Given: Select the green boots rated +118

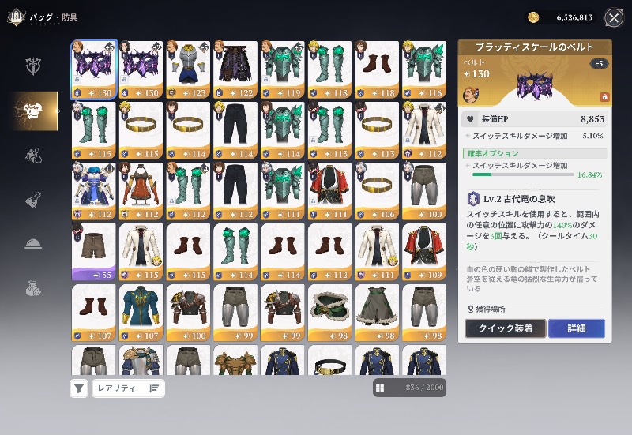Looking at the screenshot, I should point(329,69).
